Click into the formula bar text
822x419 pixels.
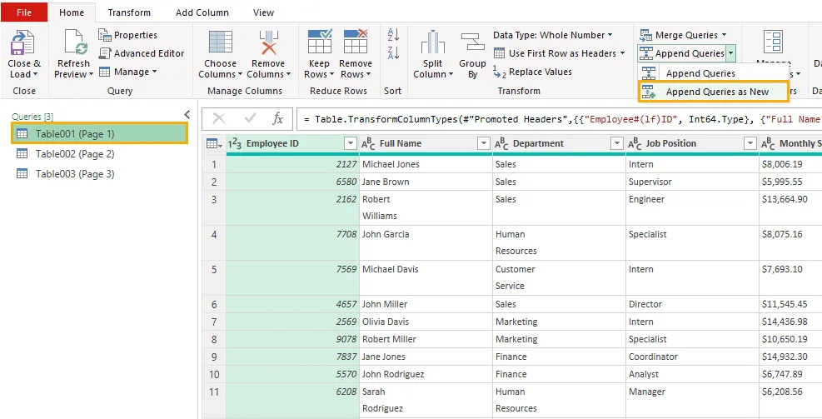point(559,119)
